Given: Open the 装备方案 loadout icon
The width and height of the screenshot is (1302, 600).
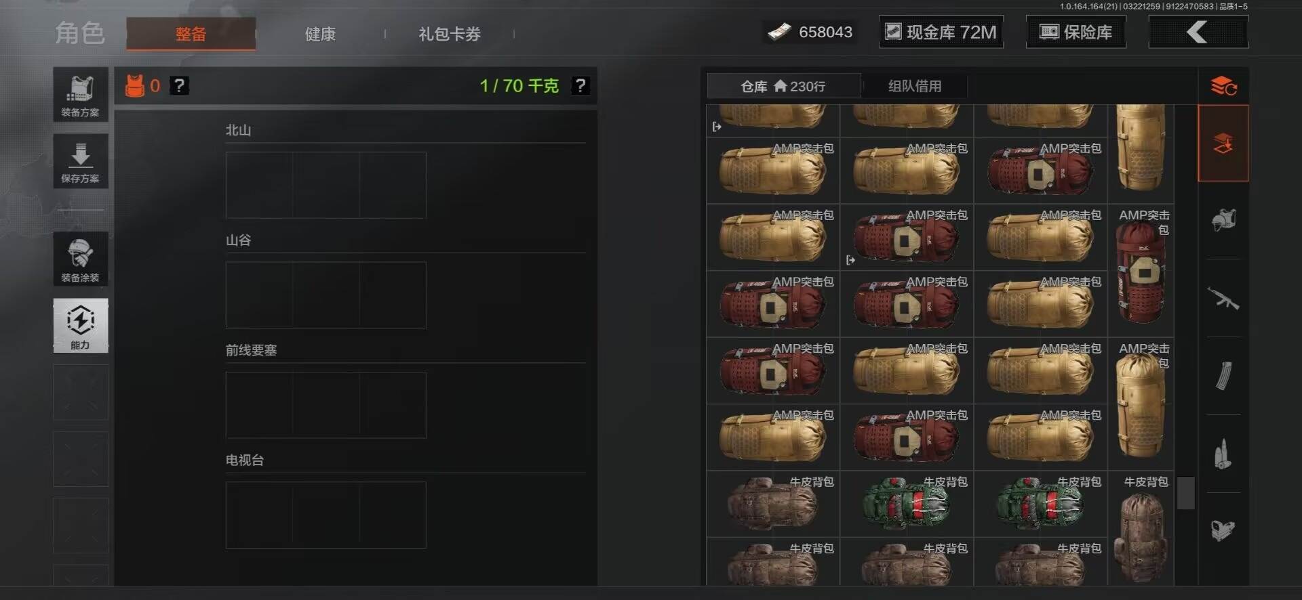Looking at the screenshot, I should pyautogui.click(x=81, y=95).
